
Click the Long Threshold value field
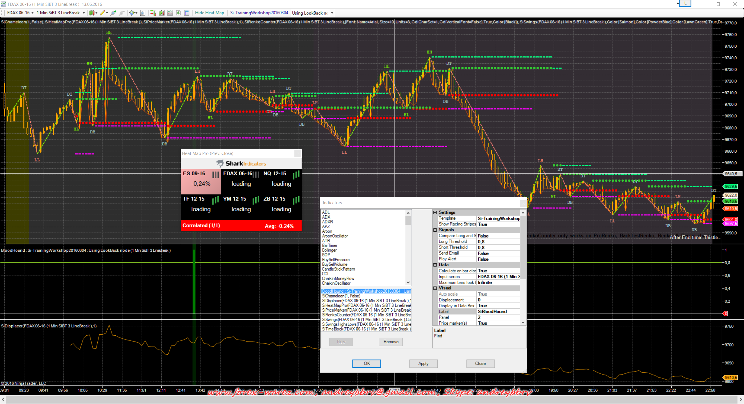[x=498, y=242]
